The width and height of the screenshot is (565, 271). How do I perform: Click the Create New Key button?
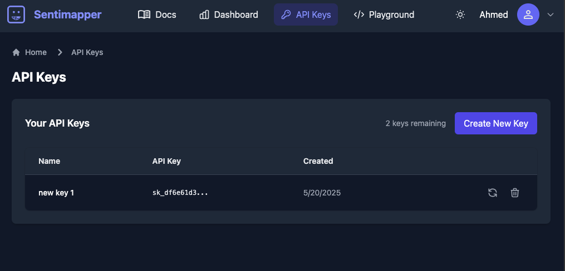click(496, 123)
